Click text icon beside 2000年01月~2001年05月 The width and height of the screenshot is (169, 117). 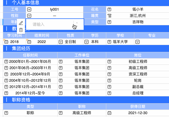[6, 62]
